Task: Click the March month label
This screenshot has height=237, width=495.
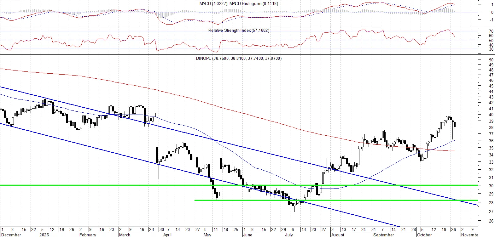Action: [x=125, y=235]
